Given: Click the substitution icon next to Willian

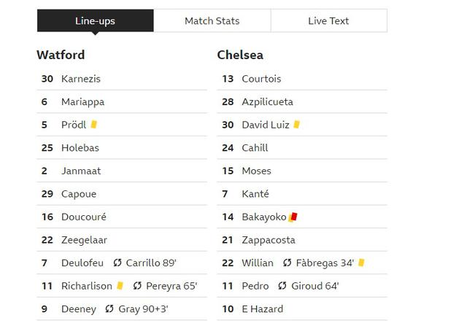Looking at the screenshot, I should click(287, 263).
